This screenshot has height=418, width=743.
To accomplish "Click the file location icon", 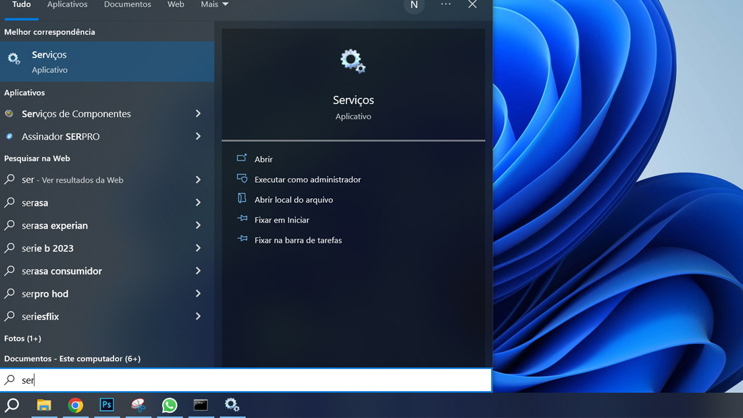I will point(242,198).
